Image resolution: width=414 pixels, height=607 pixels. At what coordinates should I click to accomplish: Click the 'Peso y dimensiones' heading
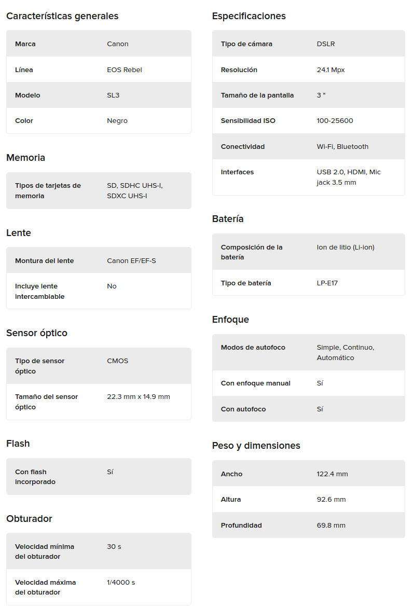[256, 446]
